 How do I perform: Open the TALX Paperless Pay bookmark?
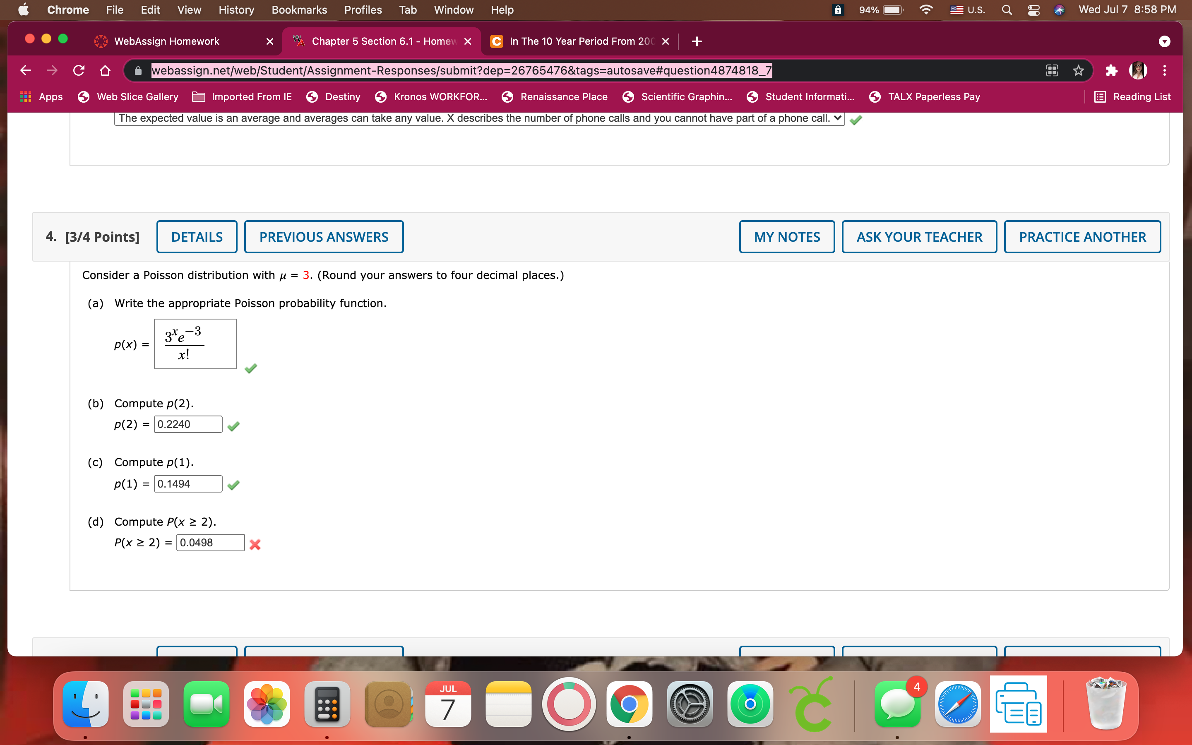933,96
